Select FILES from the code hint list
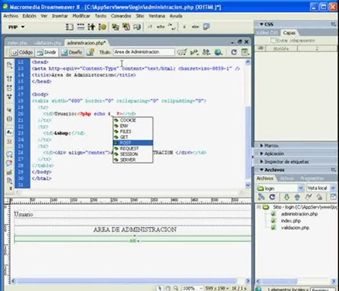This screenshot has height=291, width=339. (133, 131)
